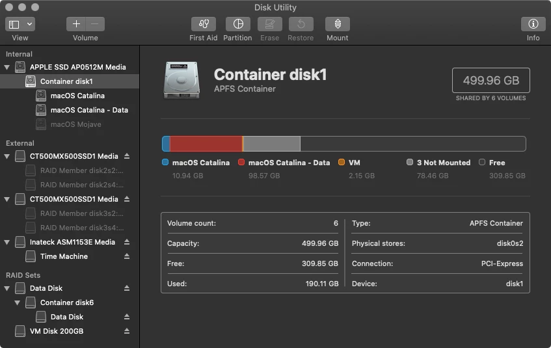Click the gray 3 Not Mounted legend square
Image resolution: width=551 pixels, height=348 pixels.
pyautogui.click(x=410, y=162)
